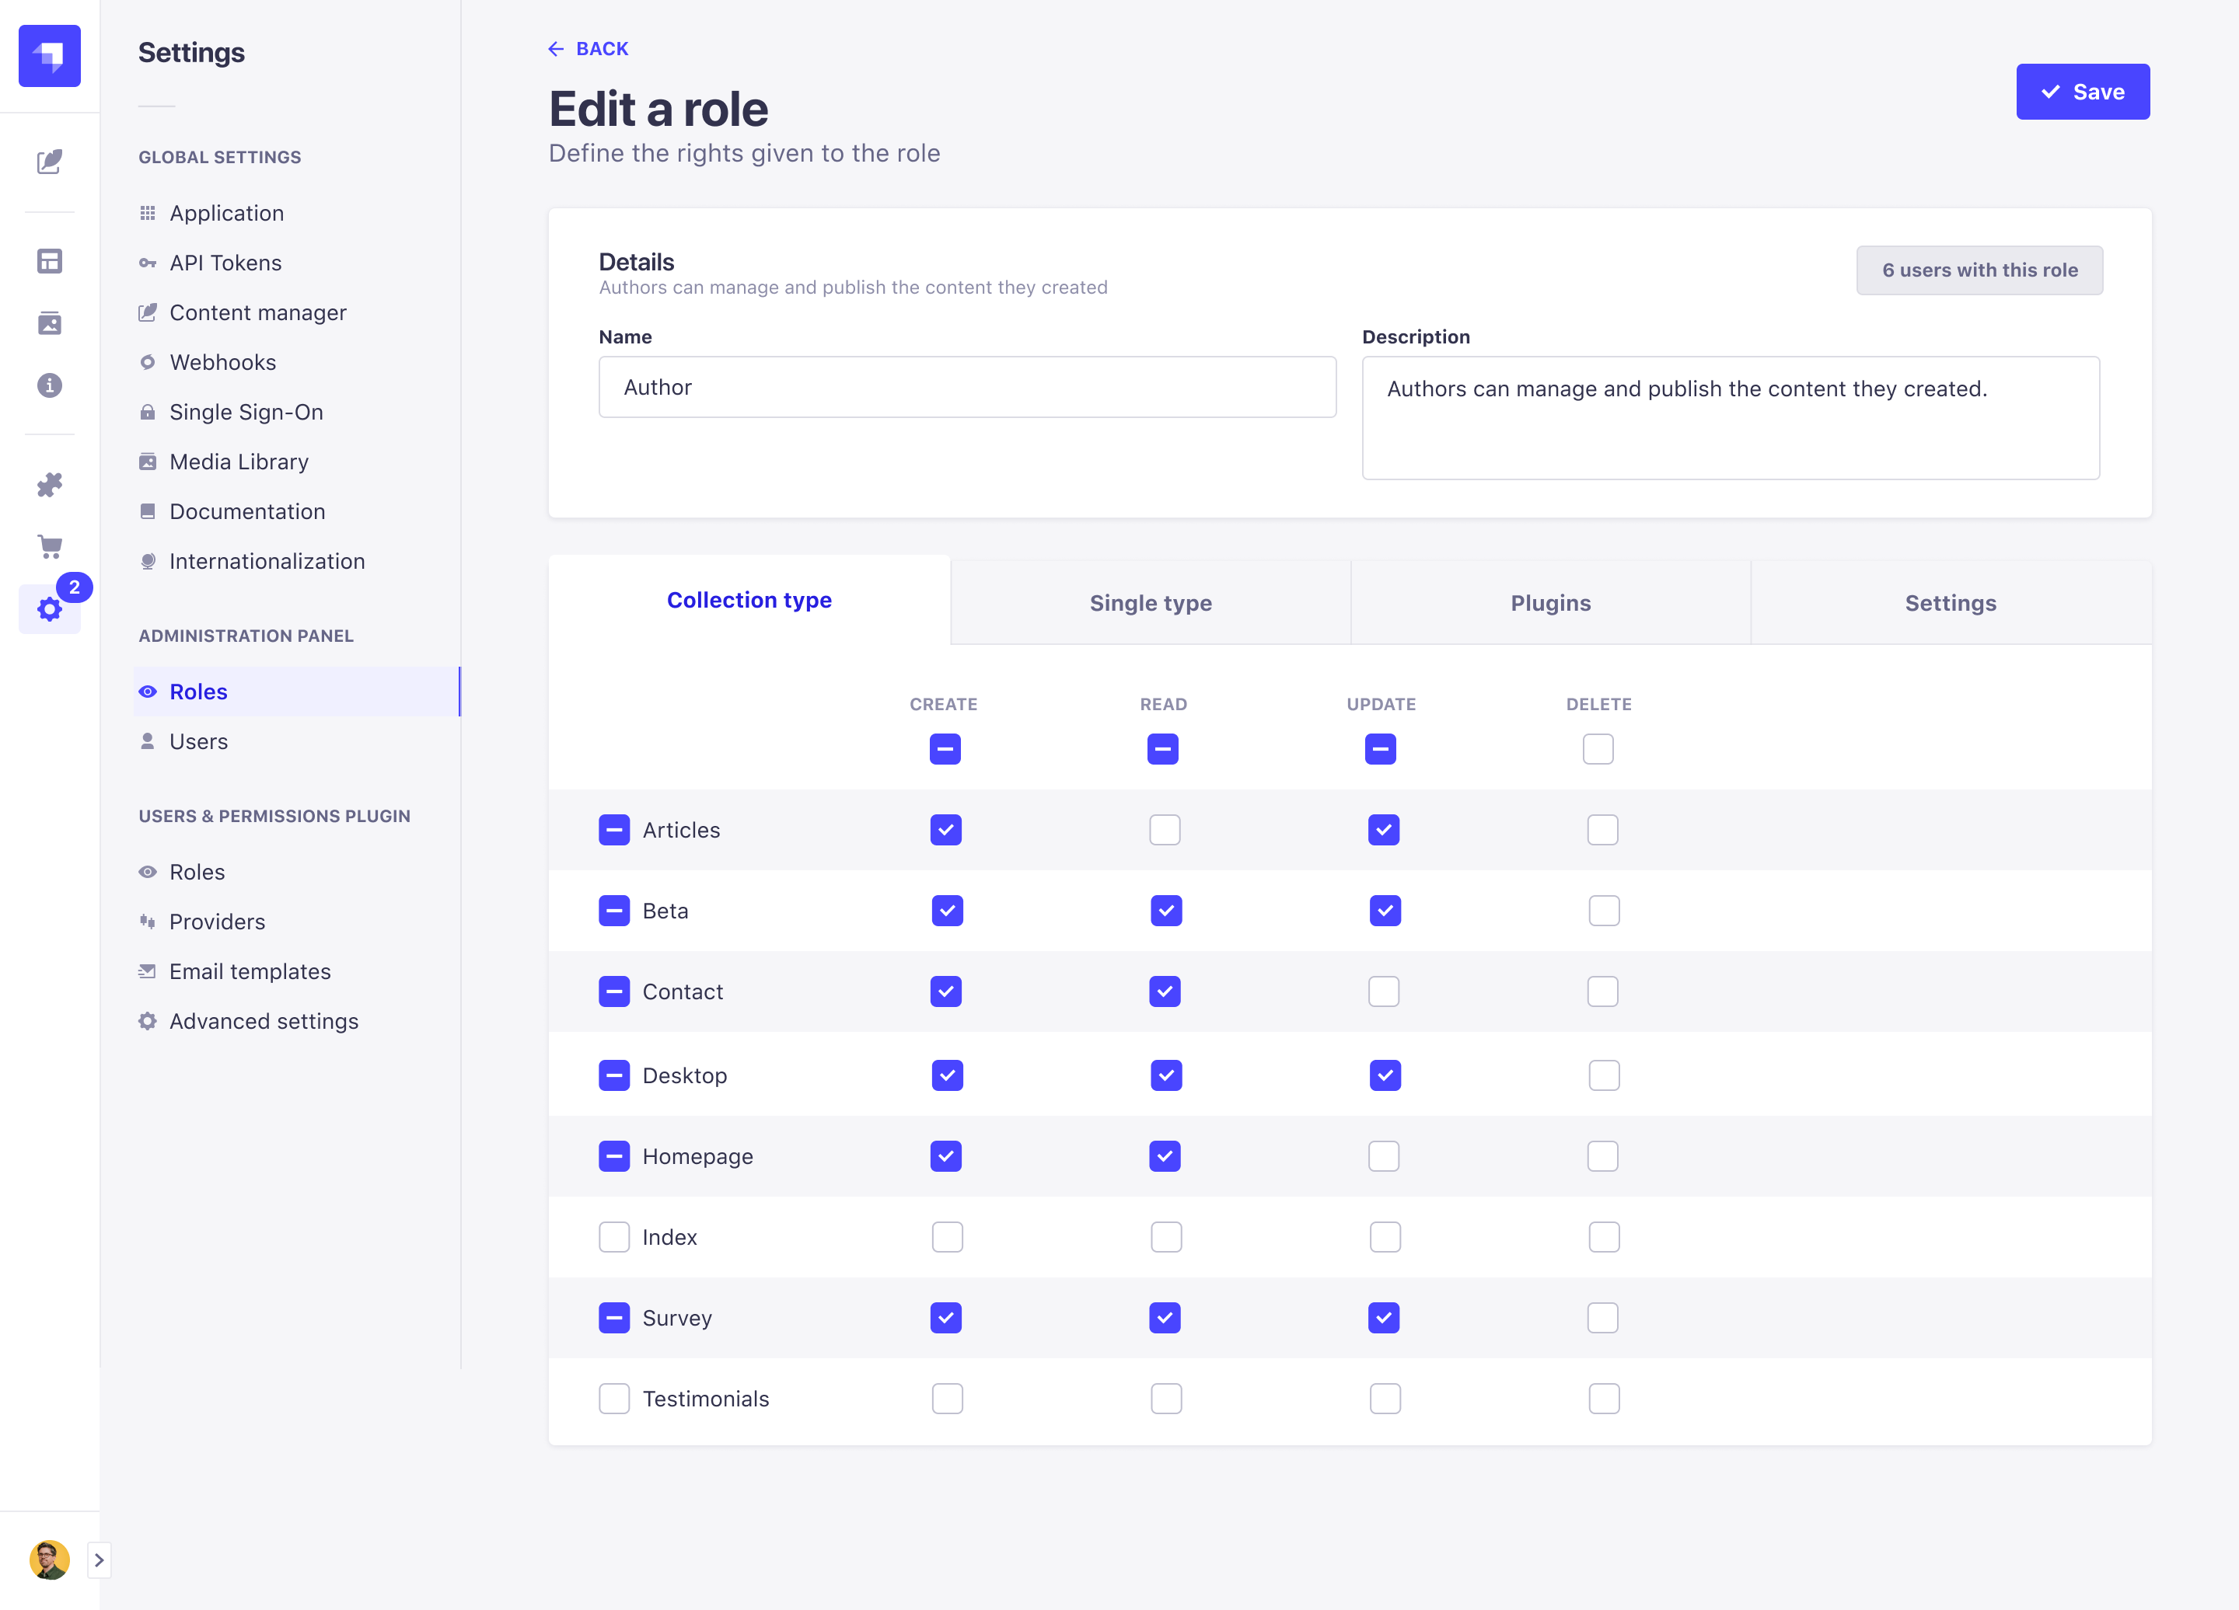
Task: Open the Plugins puzzle piece icon
Action: [x=49, y=484]
